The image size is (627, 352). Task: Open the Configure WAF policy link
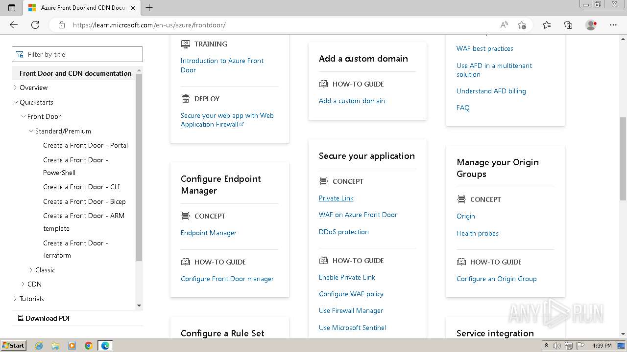(x=351, y=294)
